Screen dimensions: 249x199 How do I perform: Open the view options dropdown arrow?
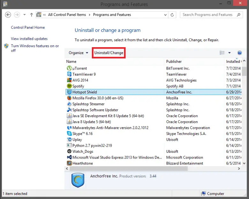230,53
